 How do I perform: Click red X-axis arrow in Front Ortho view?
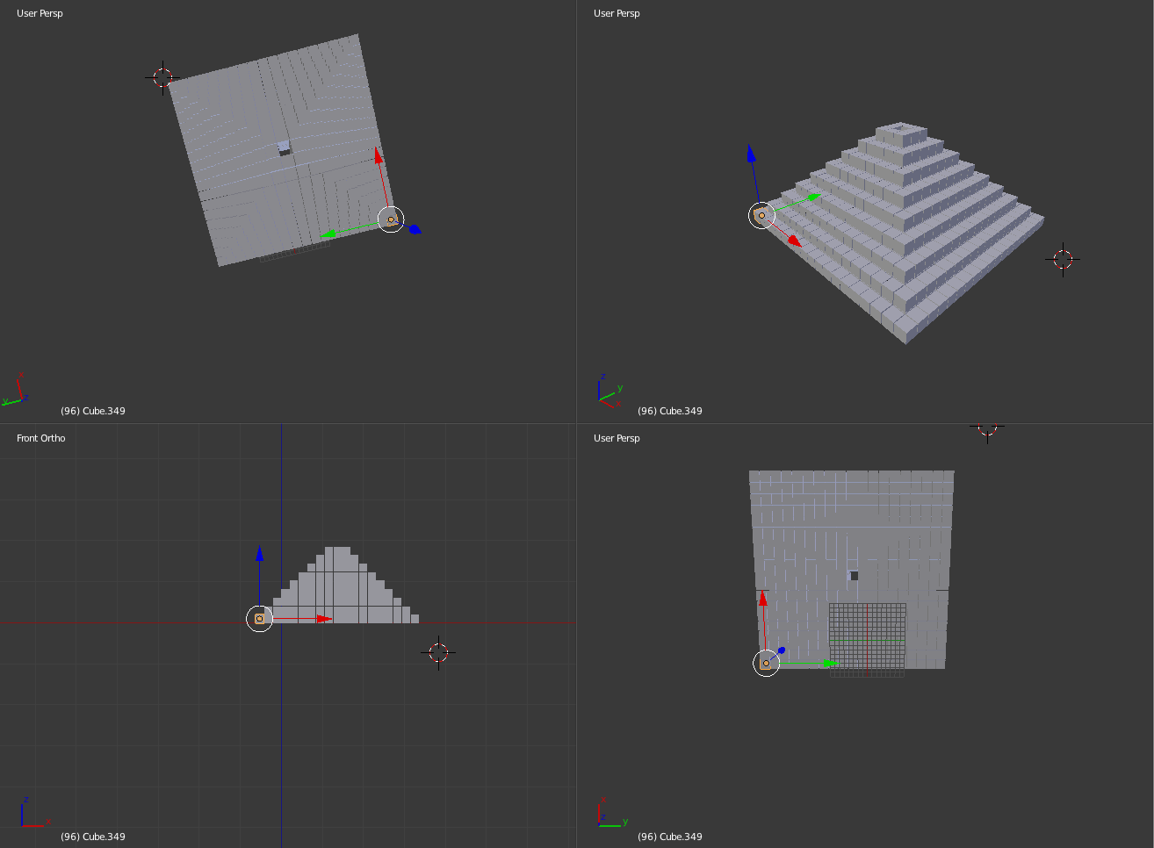click(x=324, y=619)
